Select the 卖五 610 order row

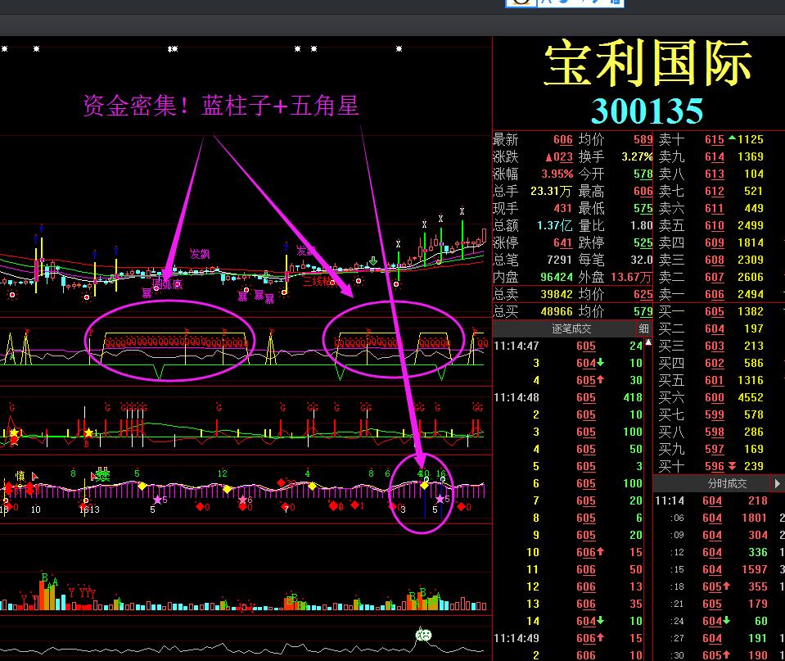click(719, 225)
